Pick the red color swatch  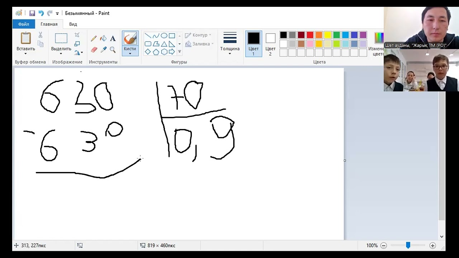tap(310, 35)
